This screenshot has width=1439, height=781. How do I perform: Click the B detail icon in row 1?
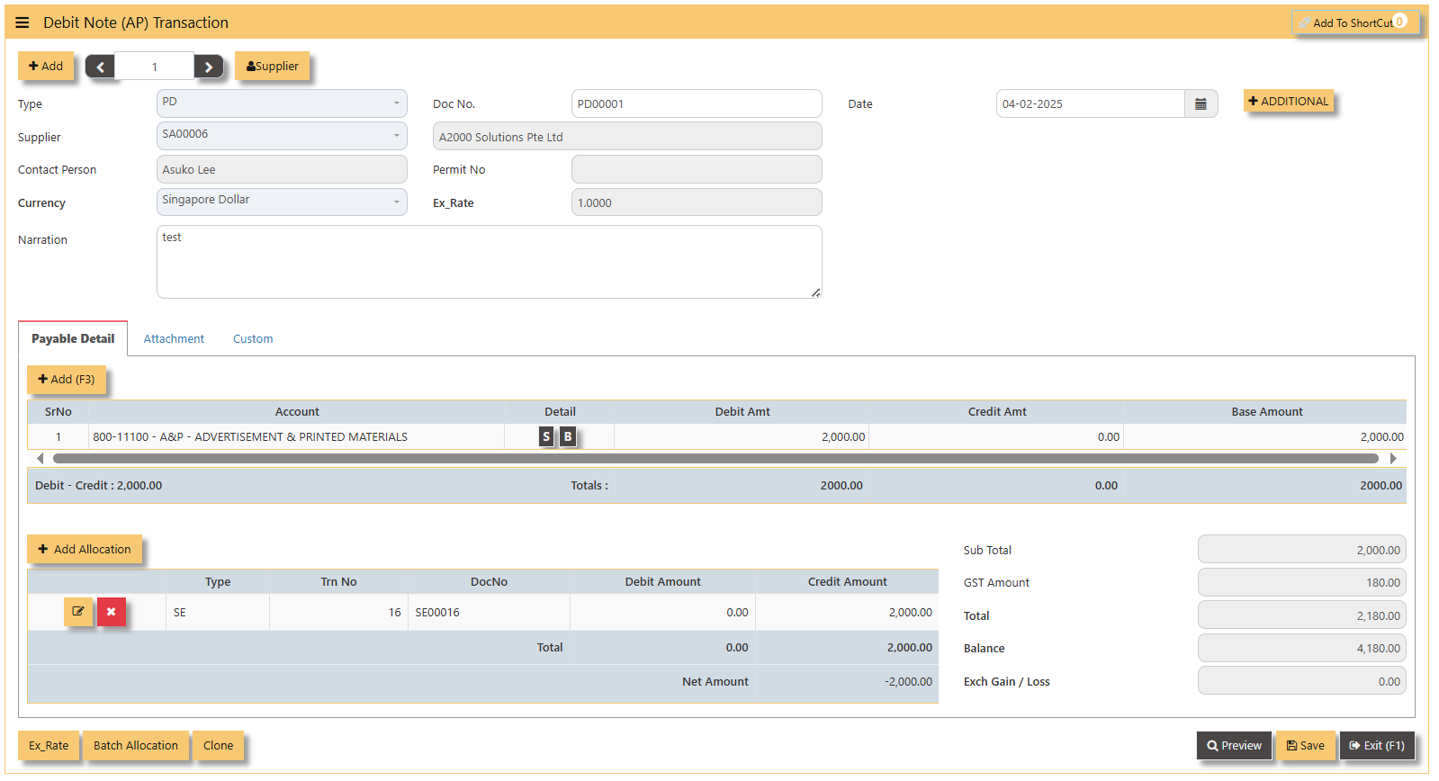(568, 436)
